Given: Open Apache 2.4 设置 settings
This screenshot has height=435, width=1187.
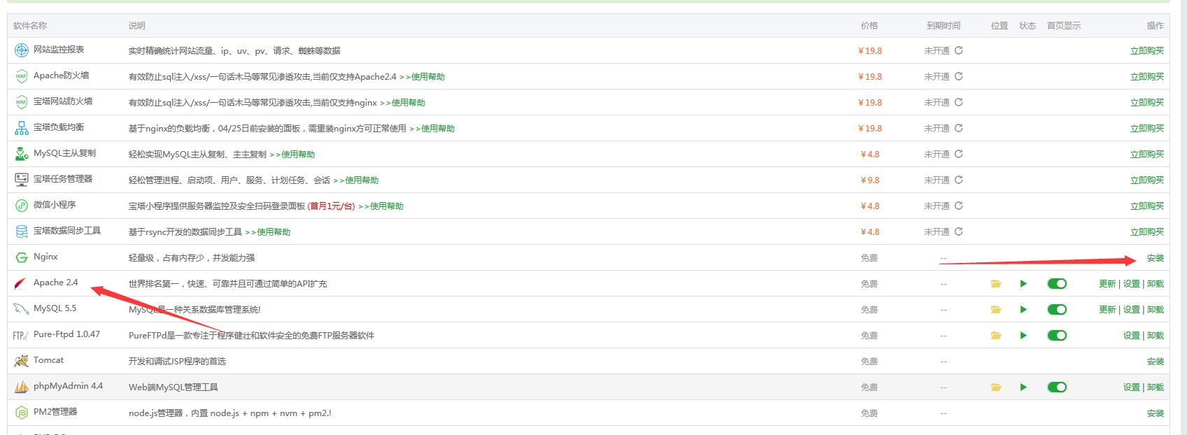Looking at the screenshot, I should click(1132, 284).
